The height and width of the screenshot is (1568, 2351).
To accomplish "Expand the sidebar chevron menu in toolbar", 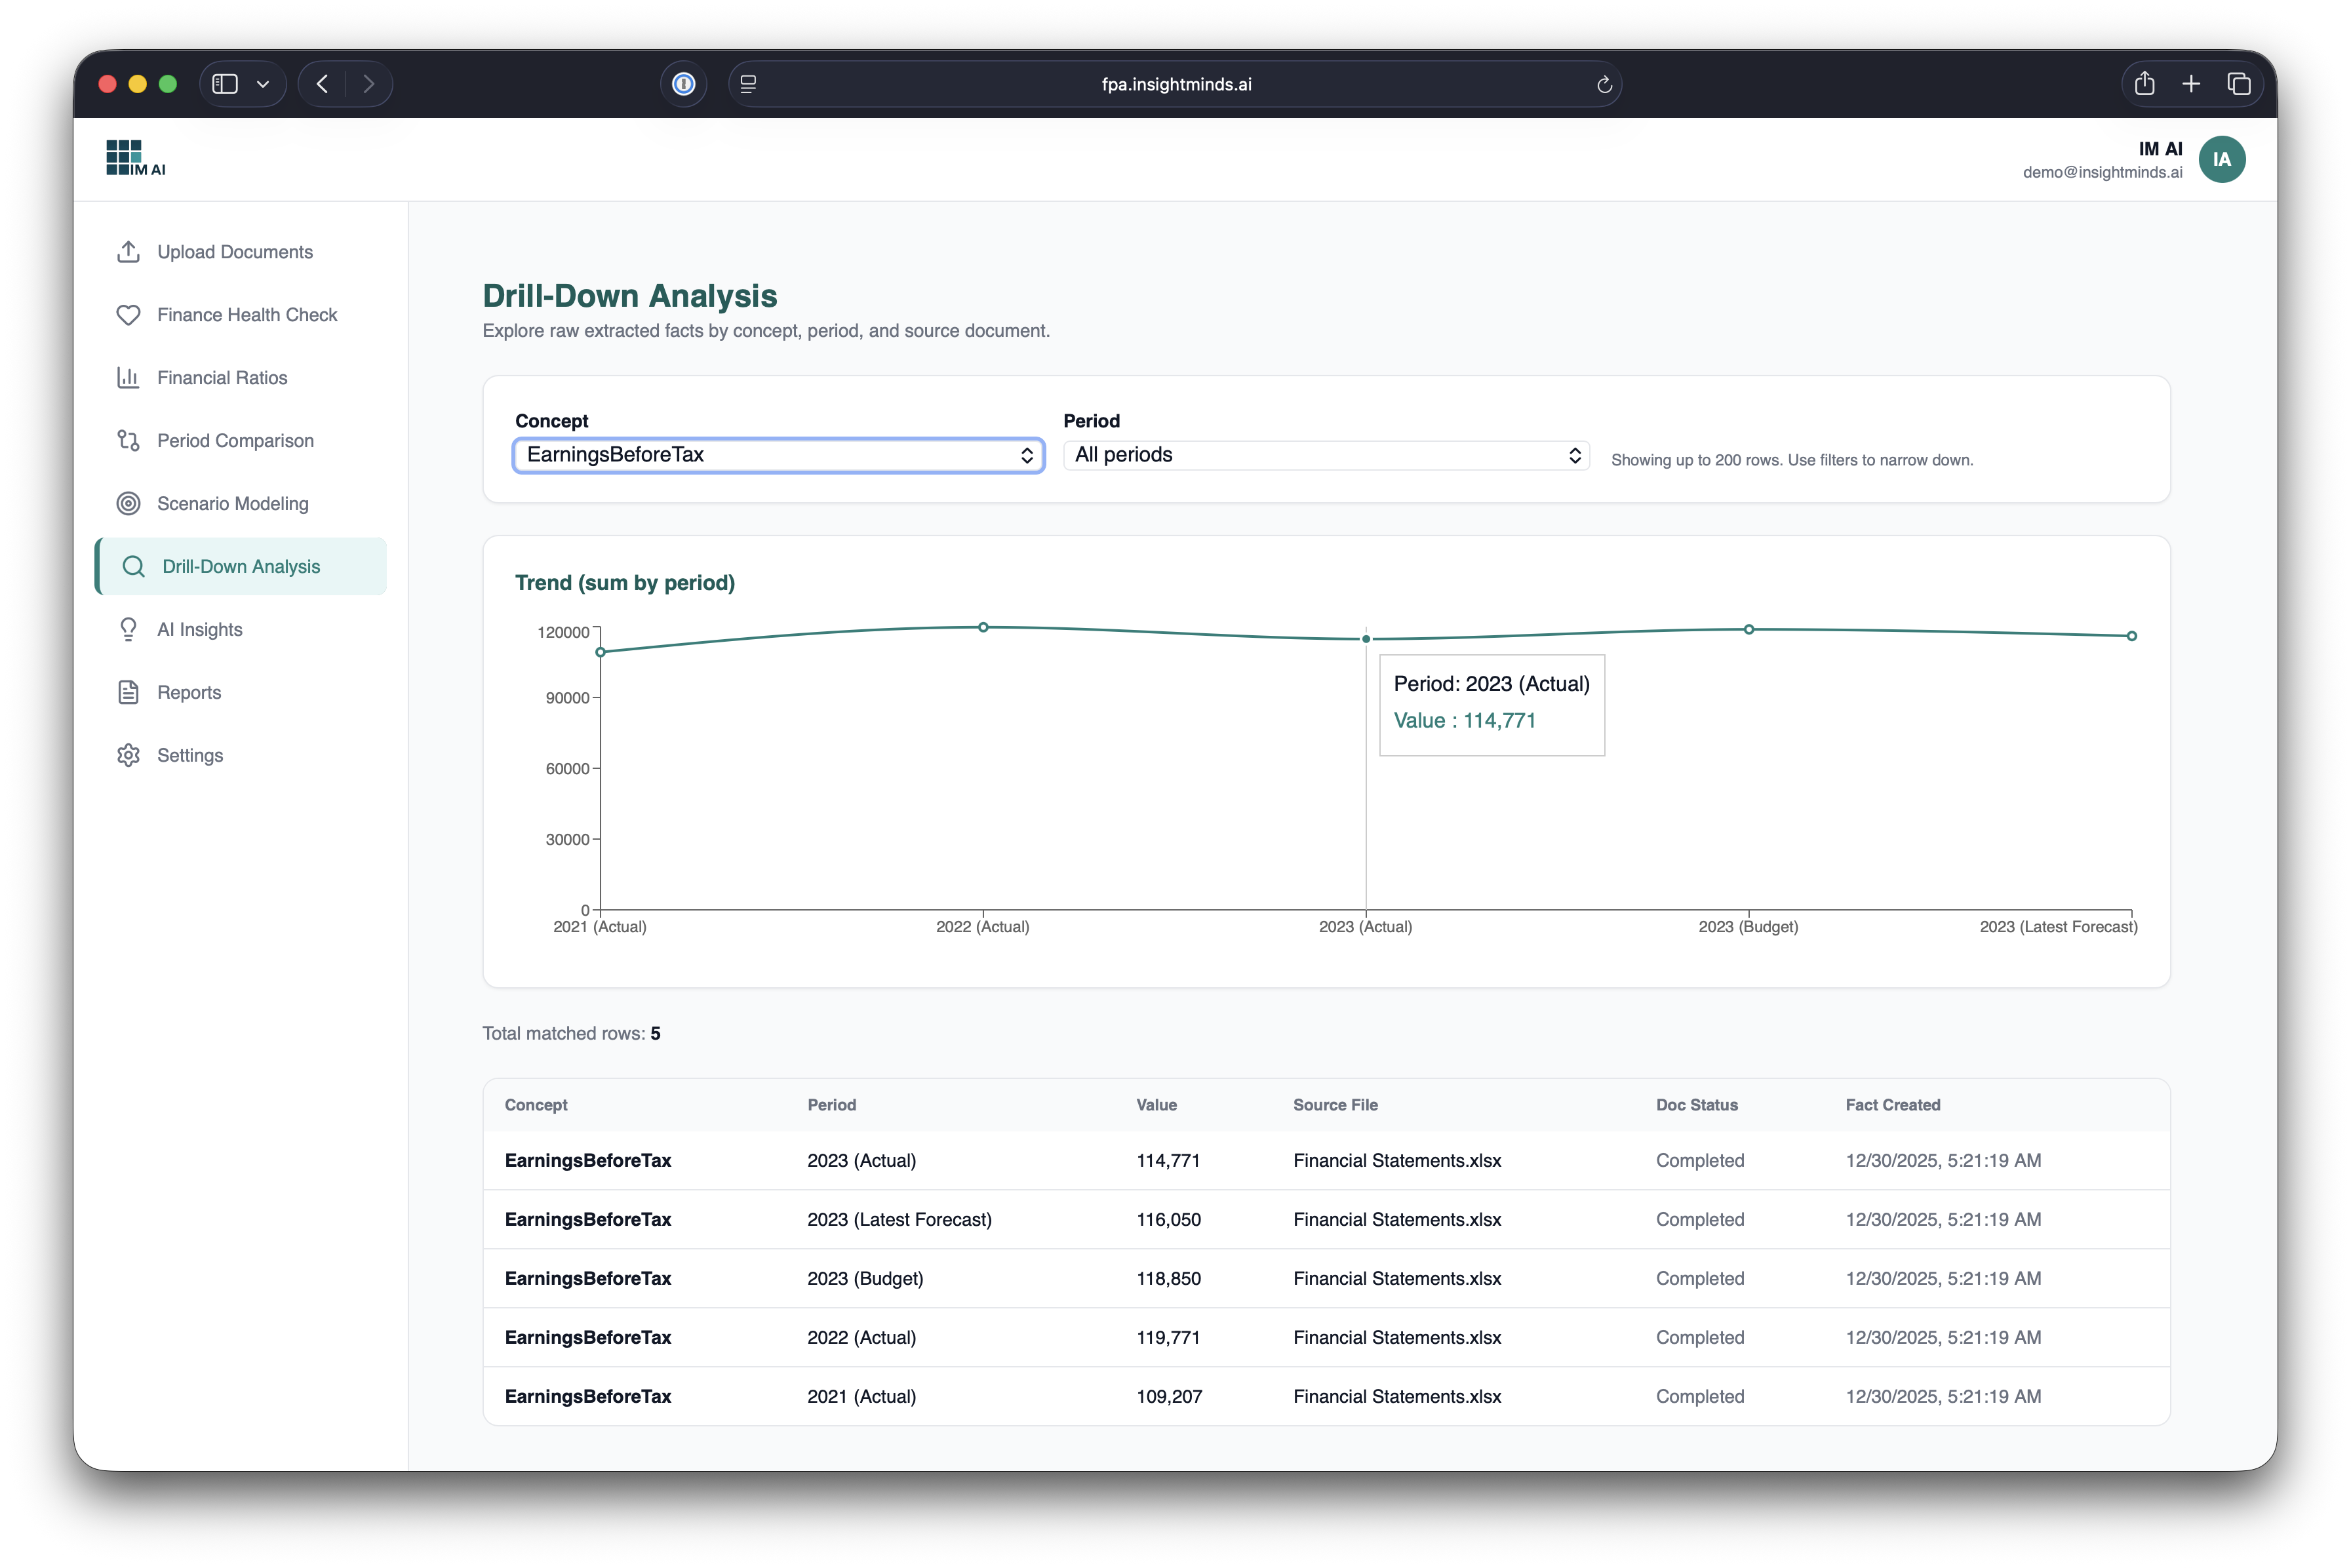I will [263, 84].
